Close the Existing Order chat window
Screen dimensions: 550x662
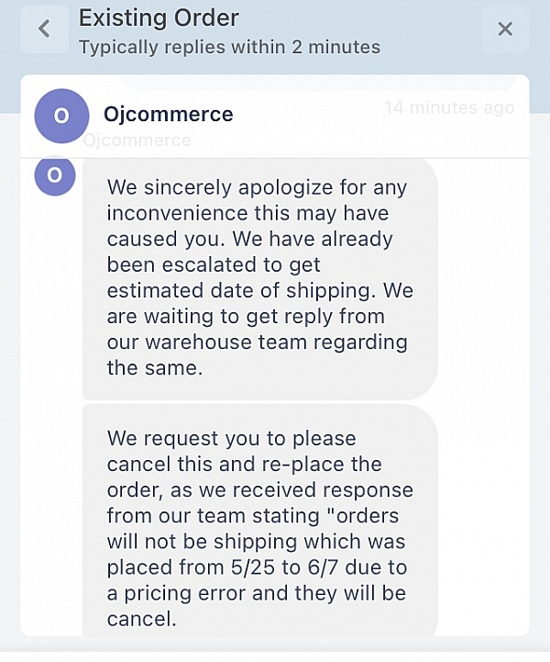pyautogui.click(x=505, y=29)
